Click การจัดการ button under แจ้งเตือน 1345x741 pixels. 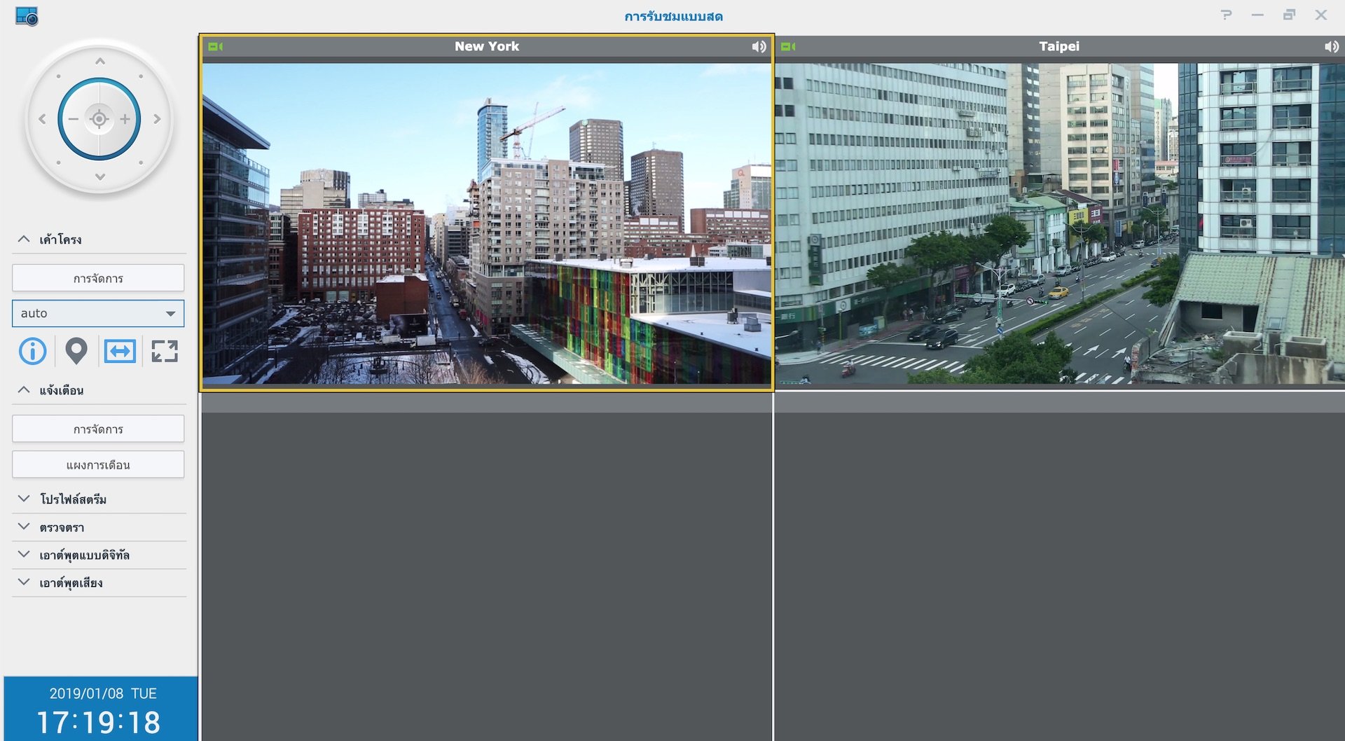[98, 429]
